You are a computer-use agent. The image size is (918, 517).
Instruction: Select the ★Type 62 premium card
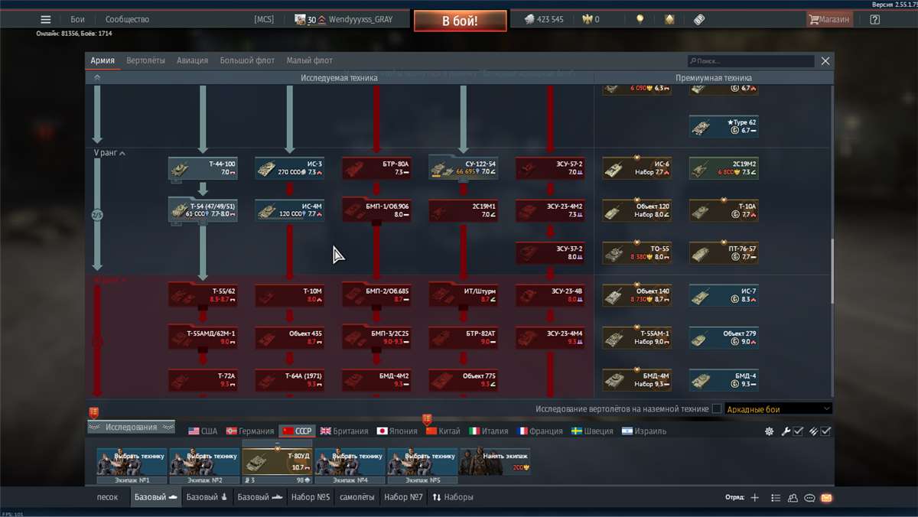724,126
